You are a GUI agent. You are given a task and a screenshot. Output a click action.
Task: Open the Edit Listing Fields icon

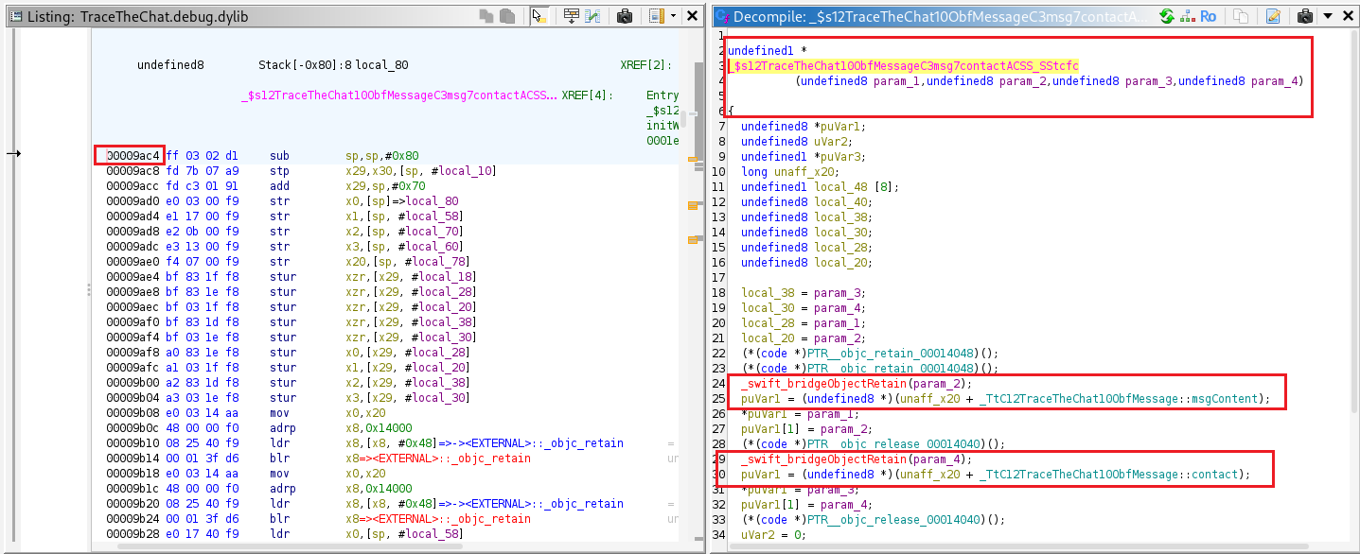(x=571, y=16)
